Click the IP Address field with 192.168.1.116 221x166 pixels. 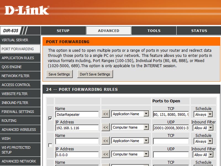pos(77,128)
